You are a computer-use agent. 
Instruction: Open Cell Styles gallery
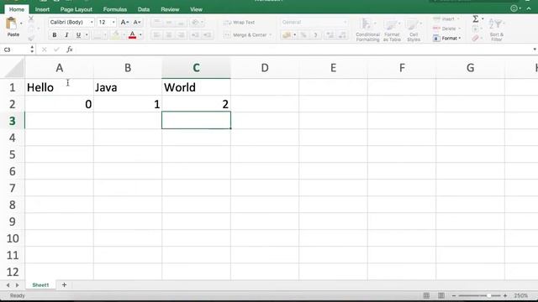pyautogui.click(x=414, y=30)
